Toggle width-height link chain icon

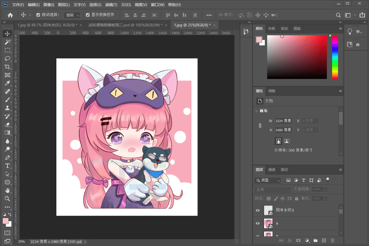(x=260, y=125)
